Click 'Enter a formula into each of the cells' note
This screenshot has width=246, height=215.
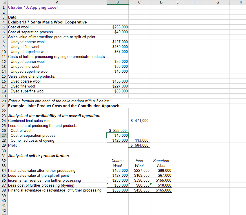click(x=58, y=101)
